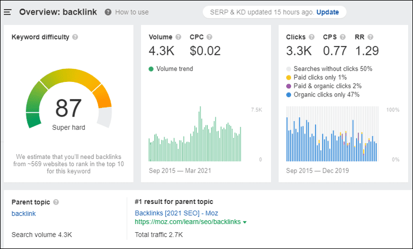The width and height of the screenshot is (413, 249).
Task: Click Paid & organic clicks 2% text
Action: [327, 86]
